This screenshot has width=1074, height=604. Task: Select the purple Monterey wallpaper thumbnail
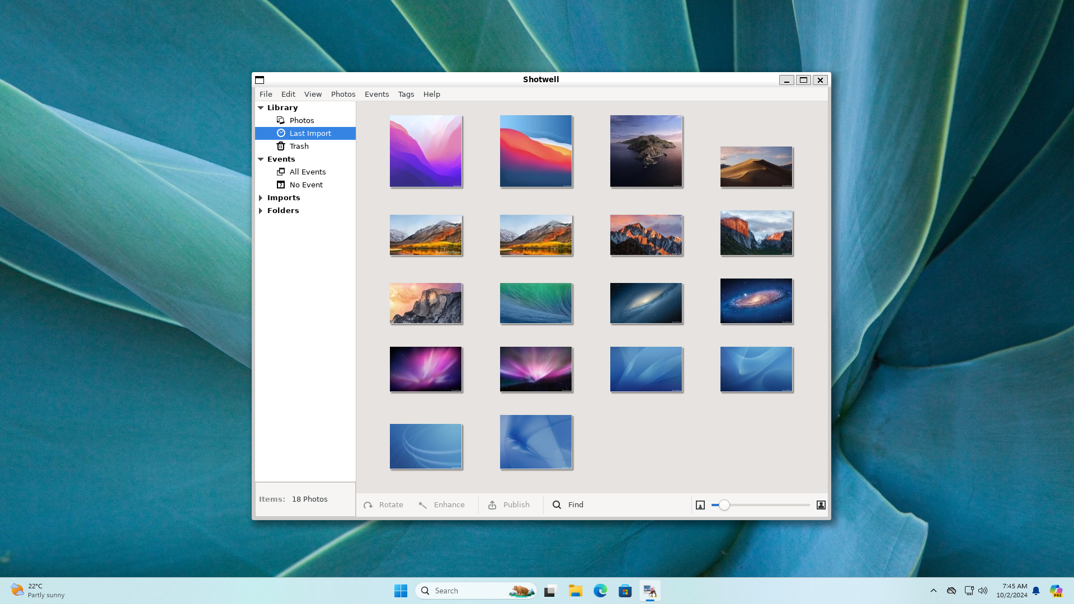click(426, 151)
